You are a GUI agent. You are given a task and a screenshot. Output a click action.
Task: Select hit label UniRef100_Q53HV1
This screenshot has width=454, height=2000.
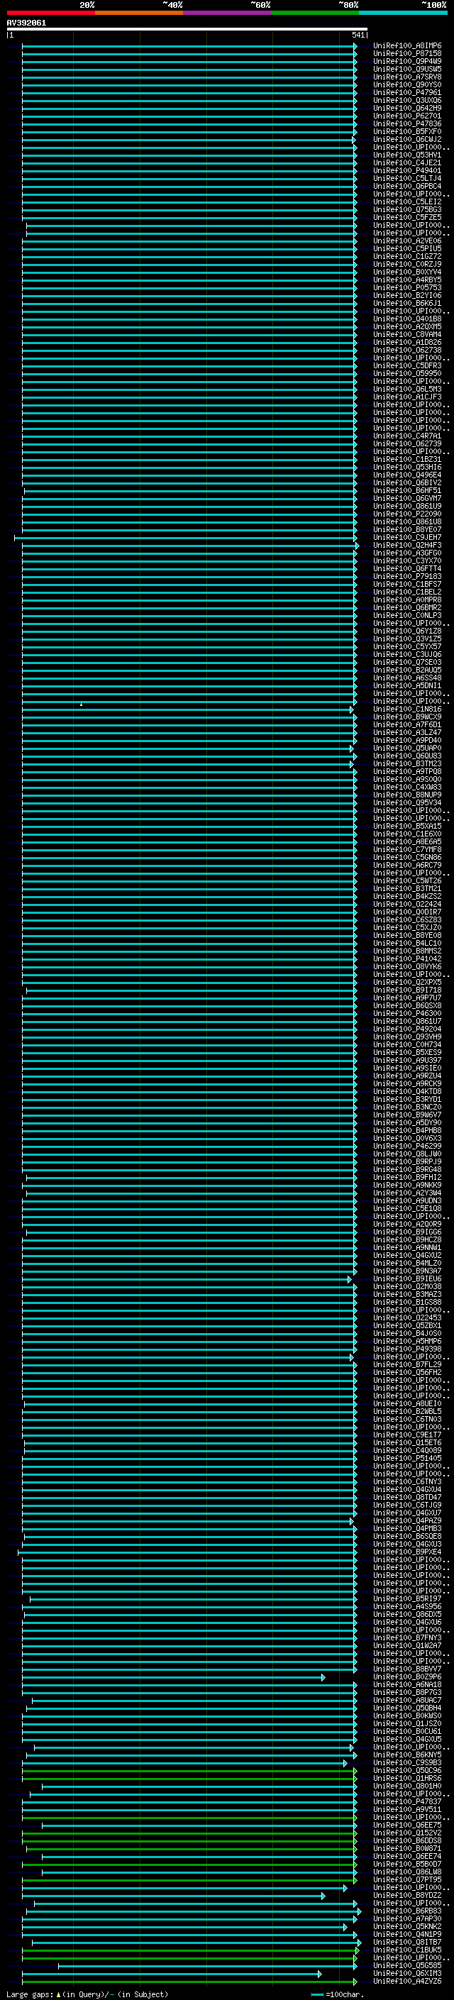[x=407, y=155]
